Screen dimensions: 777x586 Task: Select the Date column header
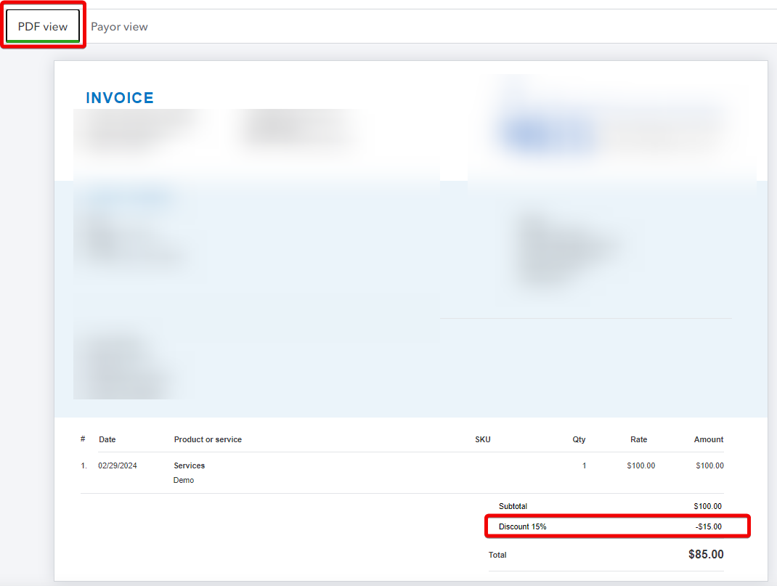107,439
